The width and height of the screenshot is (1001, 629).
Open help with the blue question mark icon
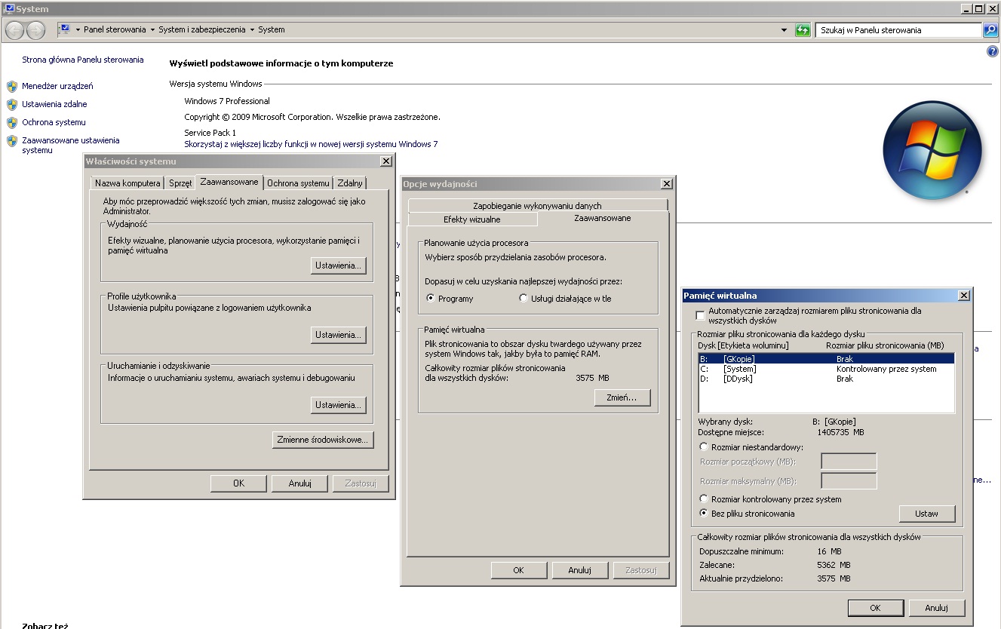coord(993,51)
